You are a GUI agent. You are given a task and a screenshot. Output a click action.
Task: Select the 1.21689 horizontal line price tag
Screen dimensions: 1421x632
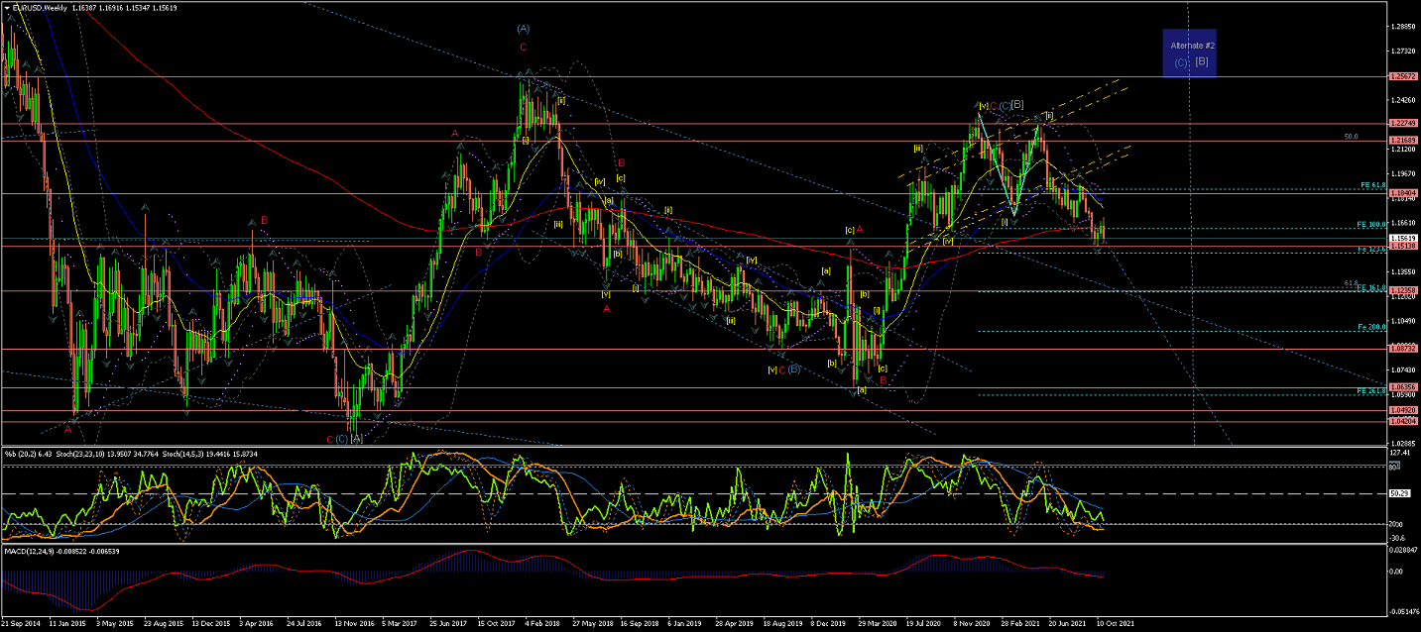pyautogui.click(x=1402, y=141)
